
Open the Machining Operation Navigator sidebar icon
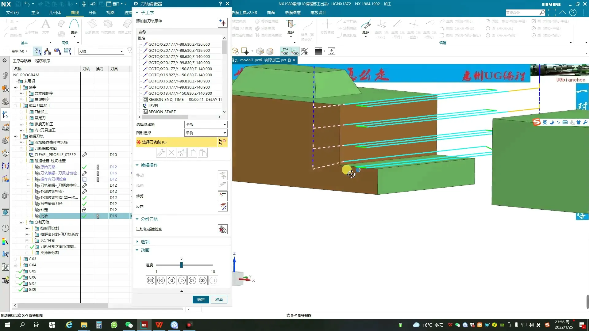pyautogui.click(x=5, y=115)
